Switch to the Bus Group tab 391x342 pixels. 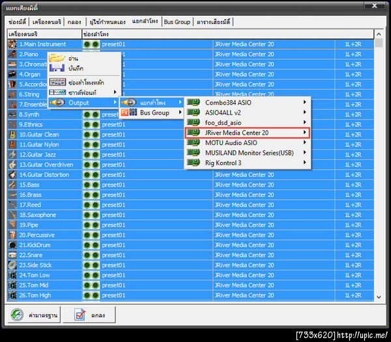pyautogui.click(x=177, y=22)
